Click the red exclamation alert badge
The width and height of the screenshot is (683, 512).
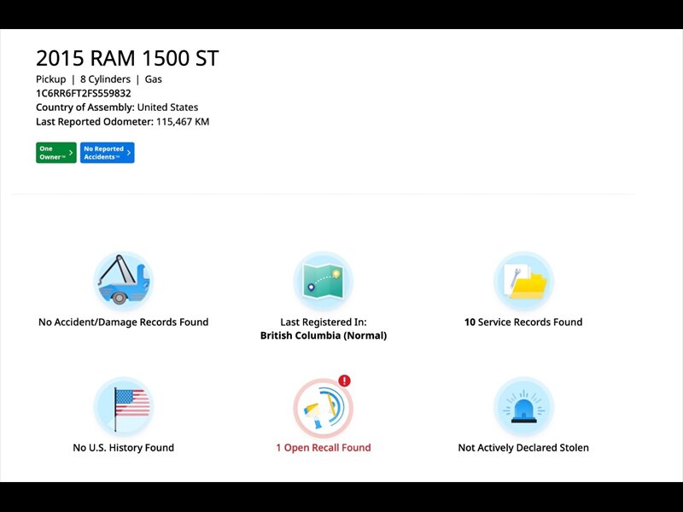tap(344, 381)
